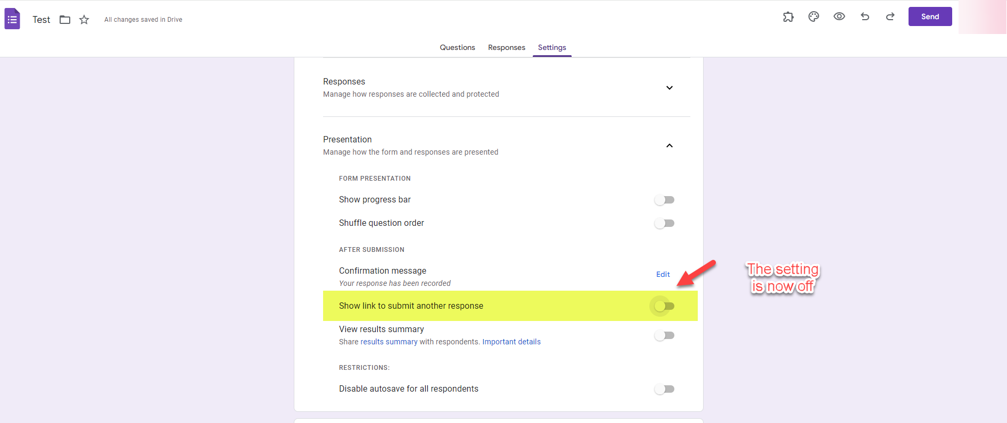Click the redo arrow icon

pyautogui.click(x=890, y=16)
